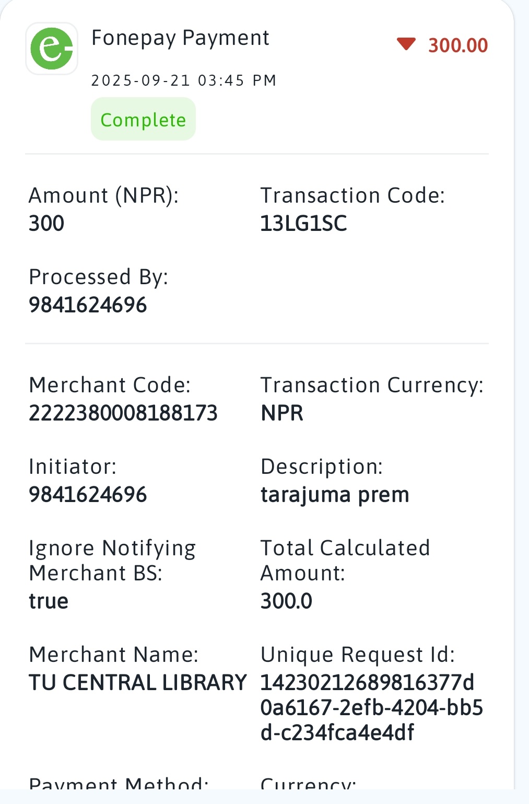Select transaction code 13LG1SC

pos(303,224)
